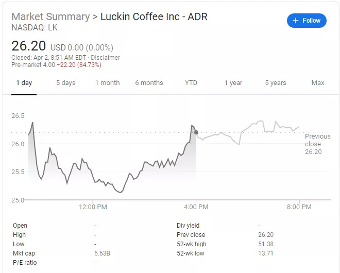Click the Market Summary breadcrumb
The height and width of the screenshot is (273, 340).
[50, 16]
